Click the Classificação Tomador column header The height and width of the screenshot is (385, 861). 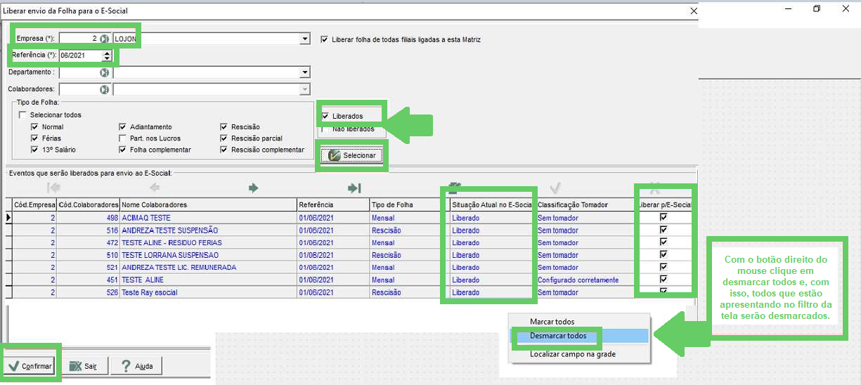pos(585,204)
